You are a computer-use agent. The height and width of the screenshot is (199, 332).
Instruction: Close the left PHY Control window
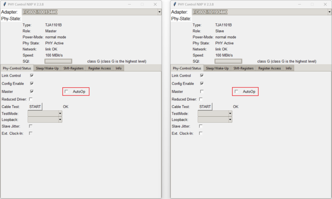[x=155, y=4]
